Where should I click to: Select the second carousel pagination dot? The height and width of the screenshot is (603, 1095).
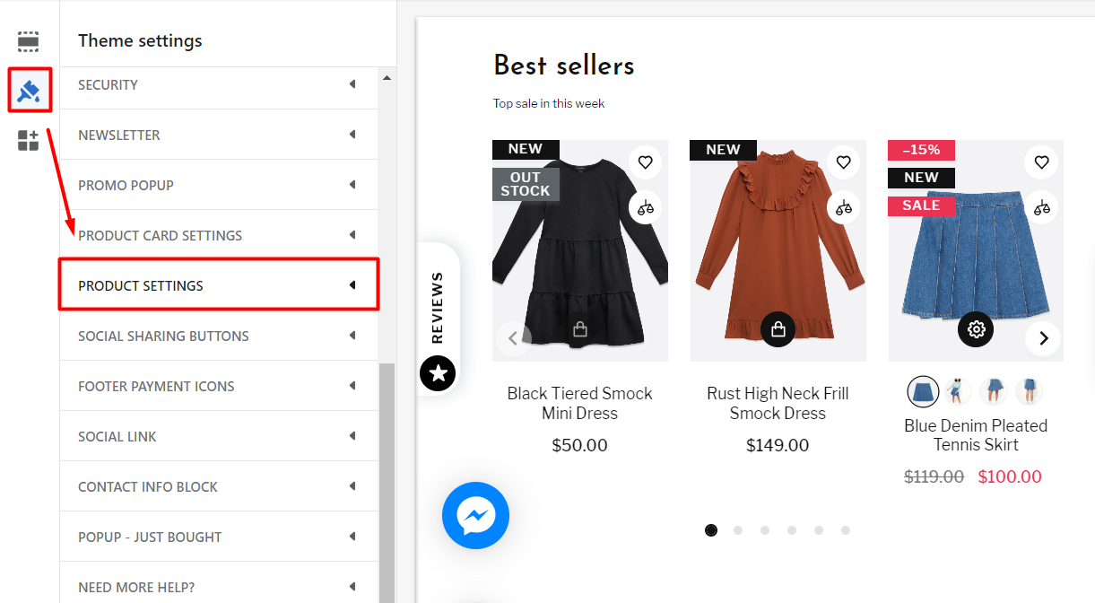coord(738,530)
